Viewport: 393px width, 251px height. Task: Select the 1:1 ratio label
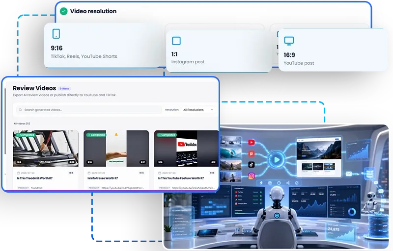pos(174,54)
